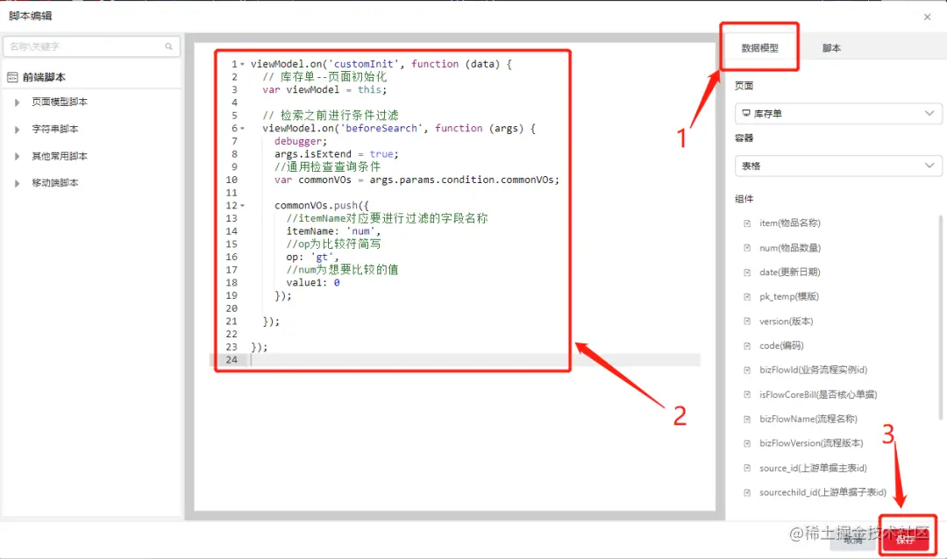947x559 pixels.
Task: Click line number 10 in gutter
Action: tap(231, 180)
